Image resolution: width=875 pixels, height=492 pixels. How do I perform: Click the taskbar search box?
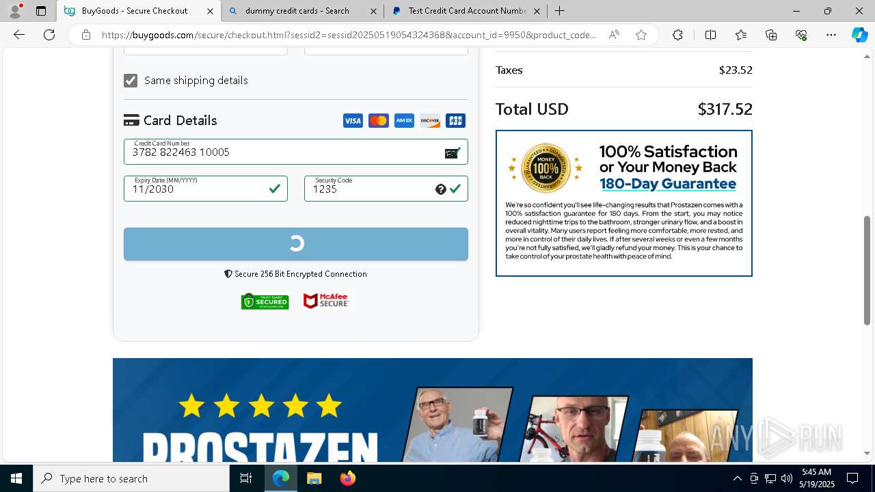[x=131, y=478]
